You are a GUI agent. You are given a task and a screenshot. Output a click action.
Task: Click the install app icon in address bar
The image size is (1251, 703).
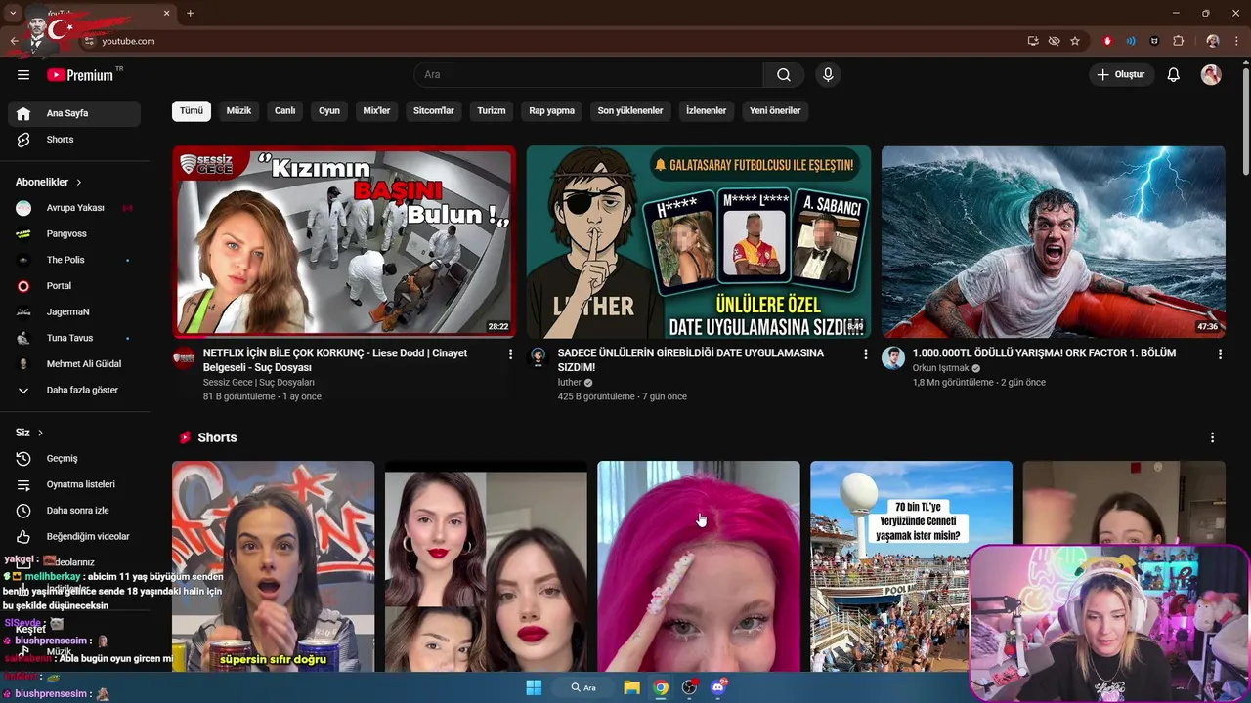click(1033, 41)
